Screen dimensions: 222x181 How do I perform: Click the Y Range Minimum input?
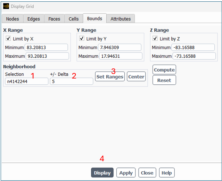pos(120,48)
